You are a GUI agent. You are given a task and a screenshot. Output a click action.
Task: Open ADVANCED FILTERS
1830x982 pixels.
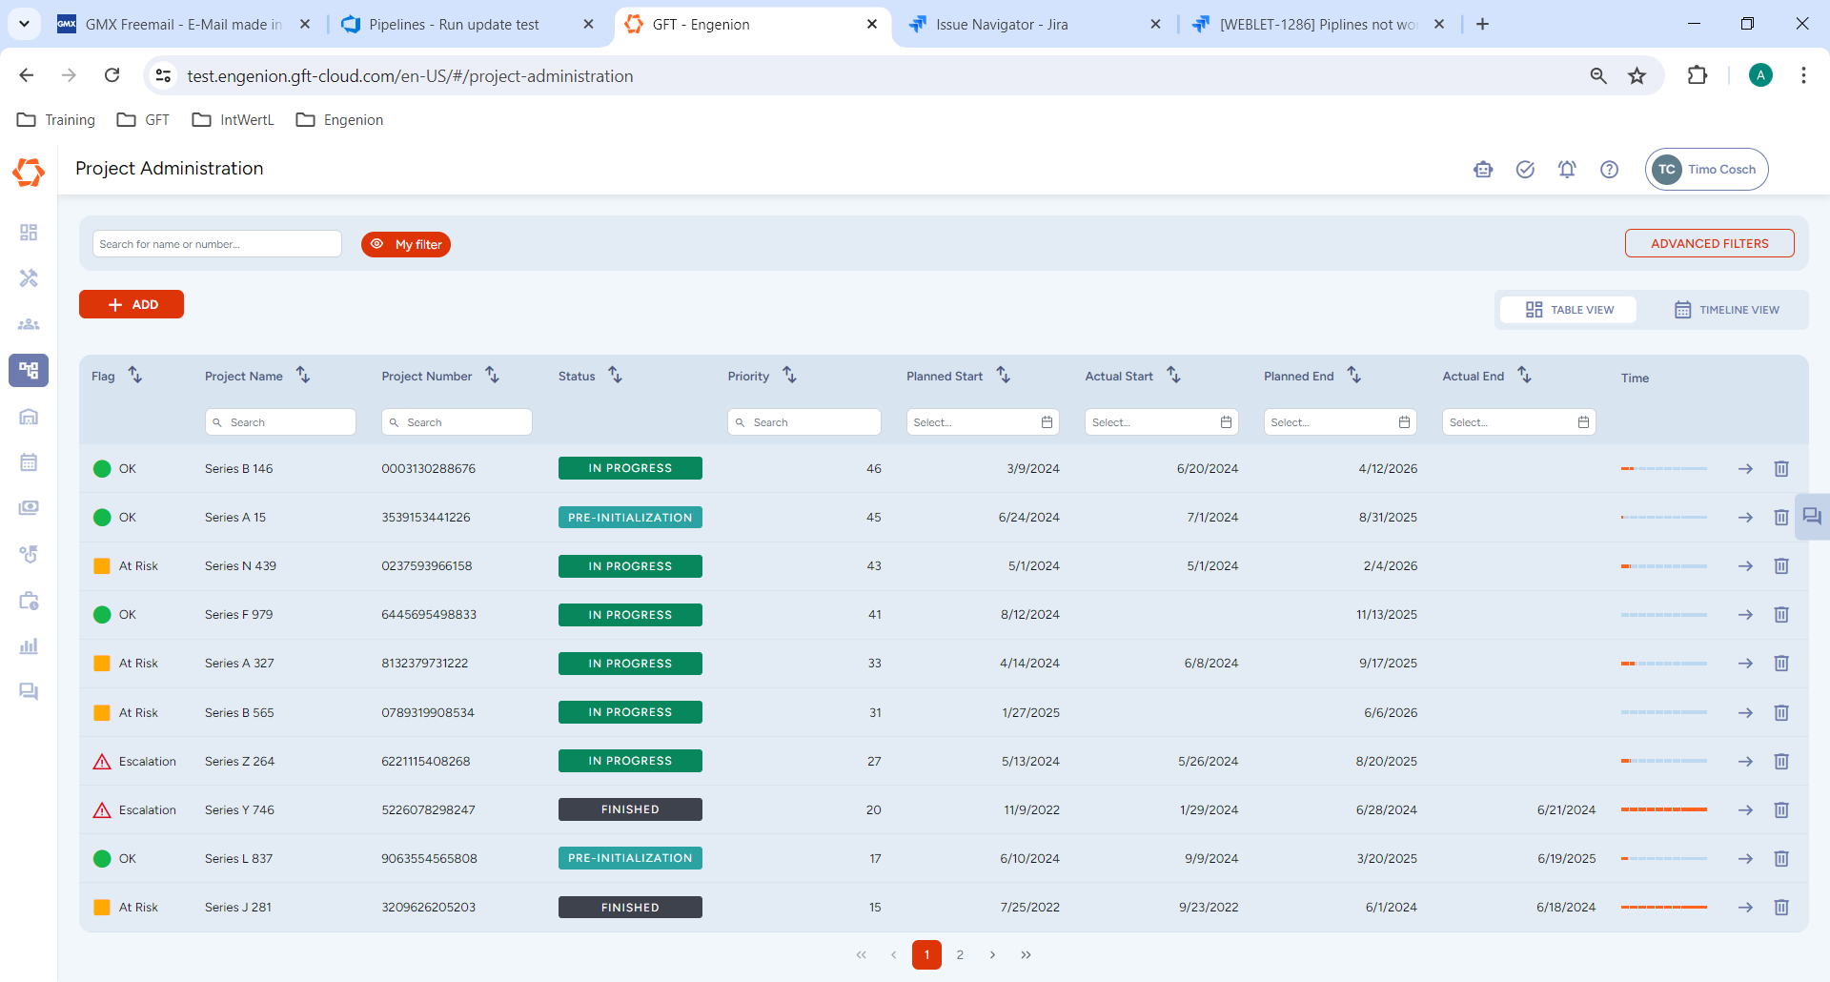1709,244
